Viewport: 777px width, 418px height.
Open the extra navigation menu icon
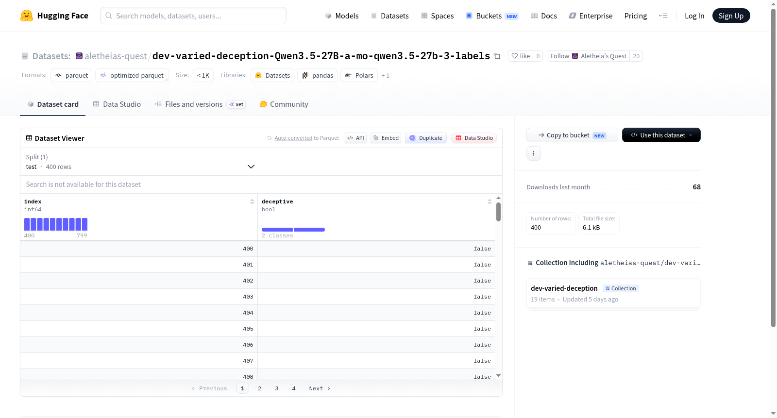pyautogui.click(x=663, y=16)
